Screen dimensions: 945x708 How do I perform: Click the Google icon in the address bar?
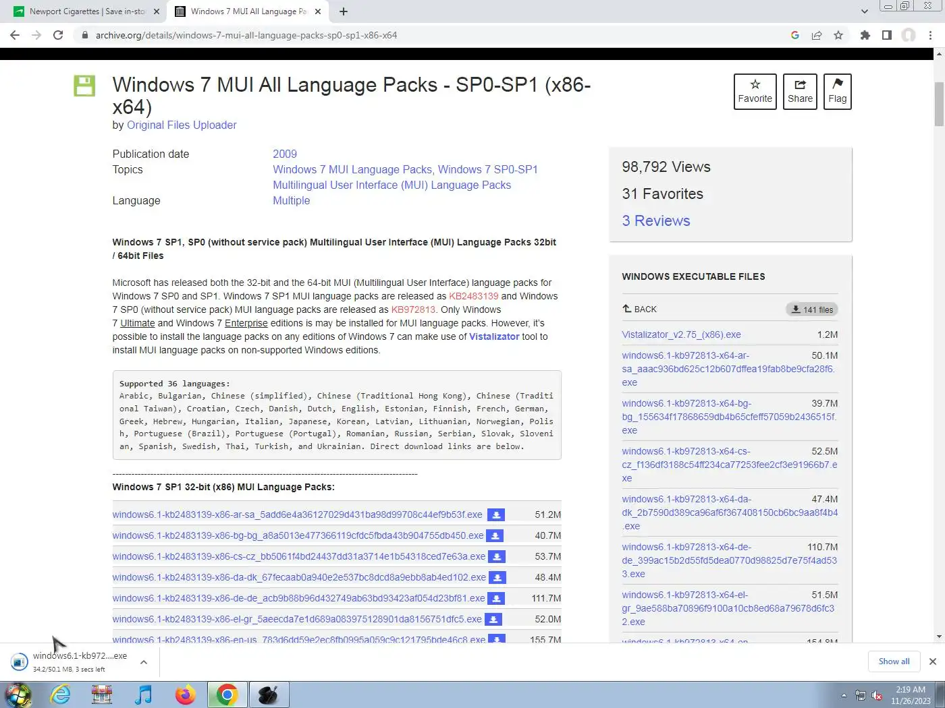pyautogui.click(x=795, y=35)
